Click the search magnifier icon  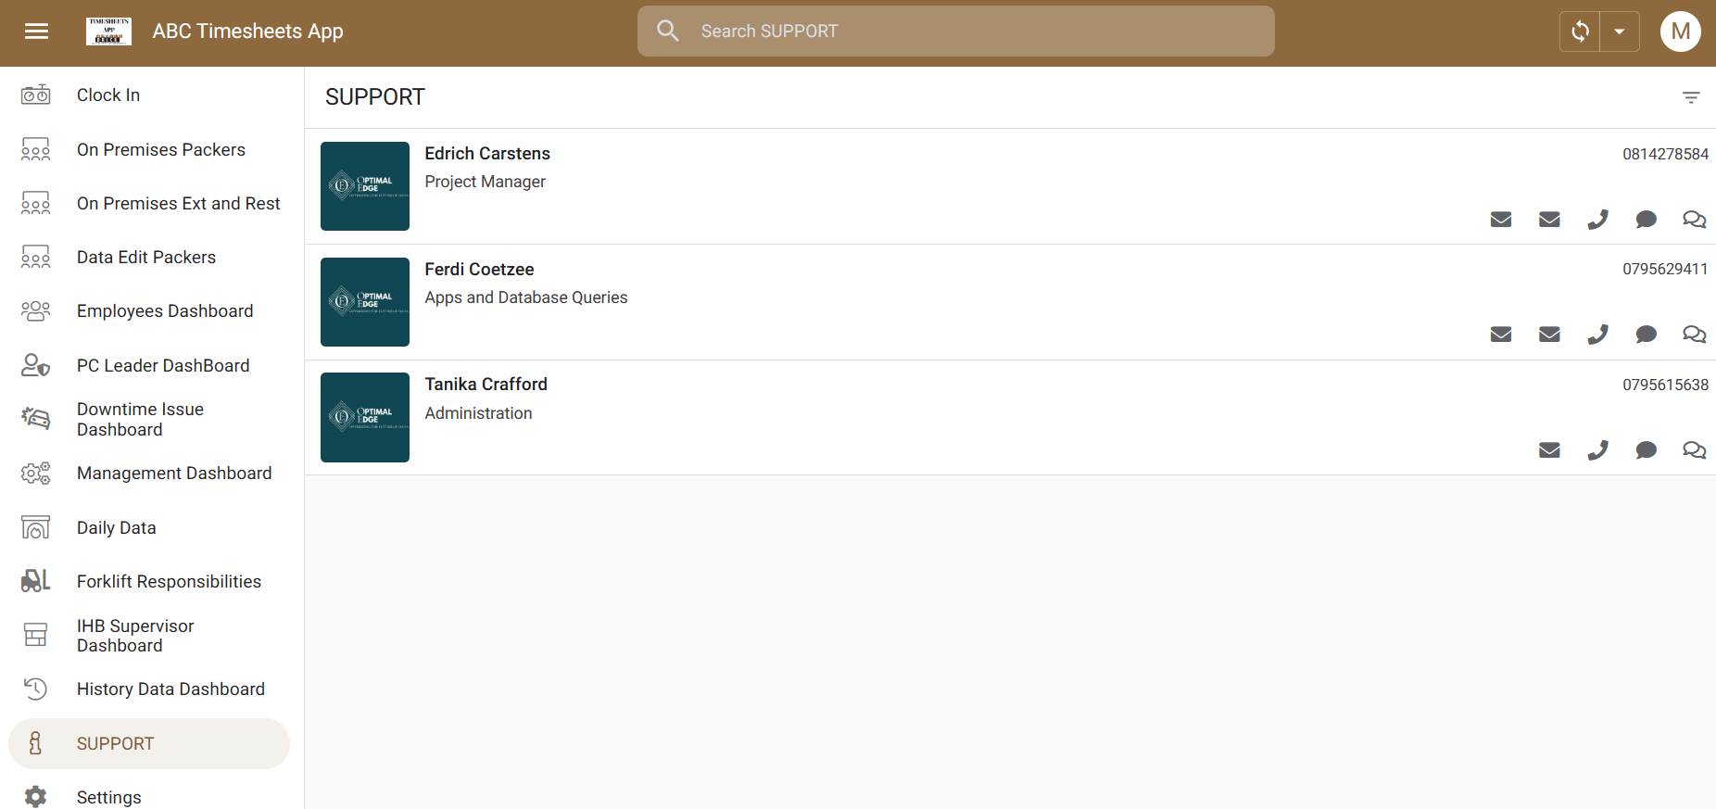[667, 32]
